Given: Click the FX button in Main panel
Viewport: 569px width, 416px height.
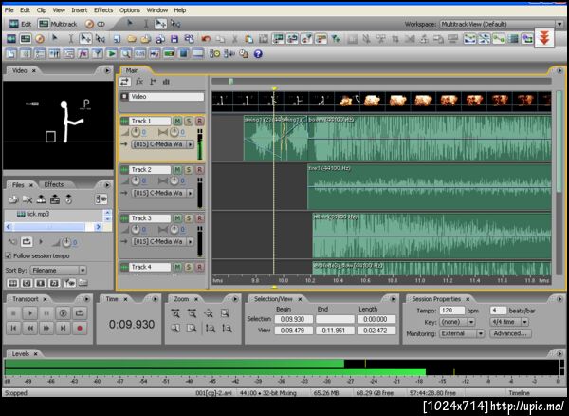Looking at the screenshot, I should click(138, 83).
